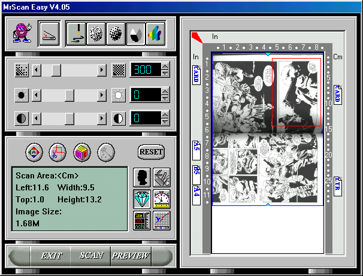Select A5 paper size tab
363x276 pixels.
pos(196,150)
